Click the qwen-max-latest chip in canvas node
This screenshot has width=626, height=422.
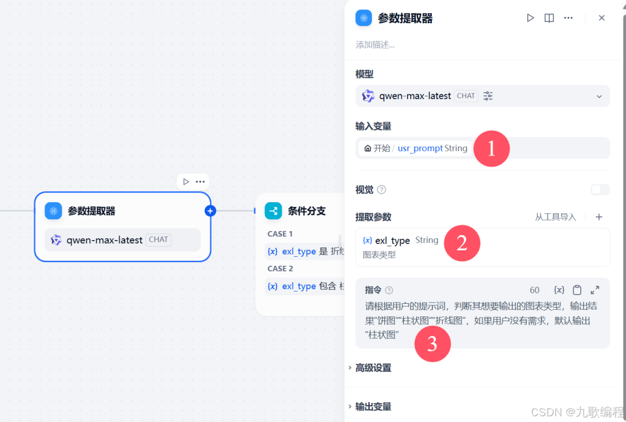(x=122, y=239)
